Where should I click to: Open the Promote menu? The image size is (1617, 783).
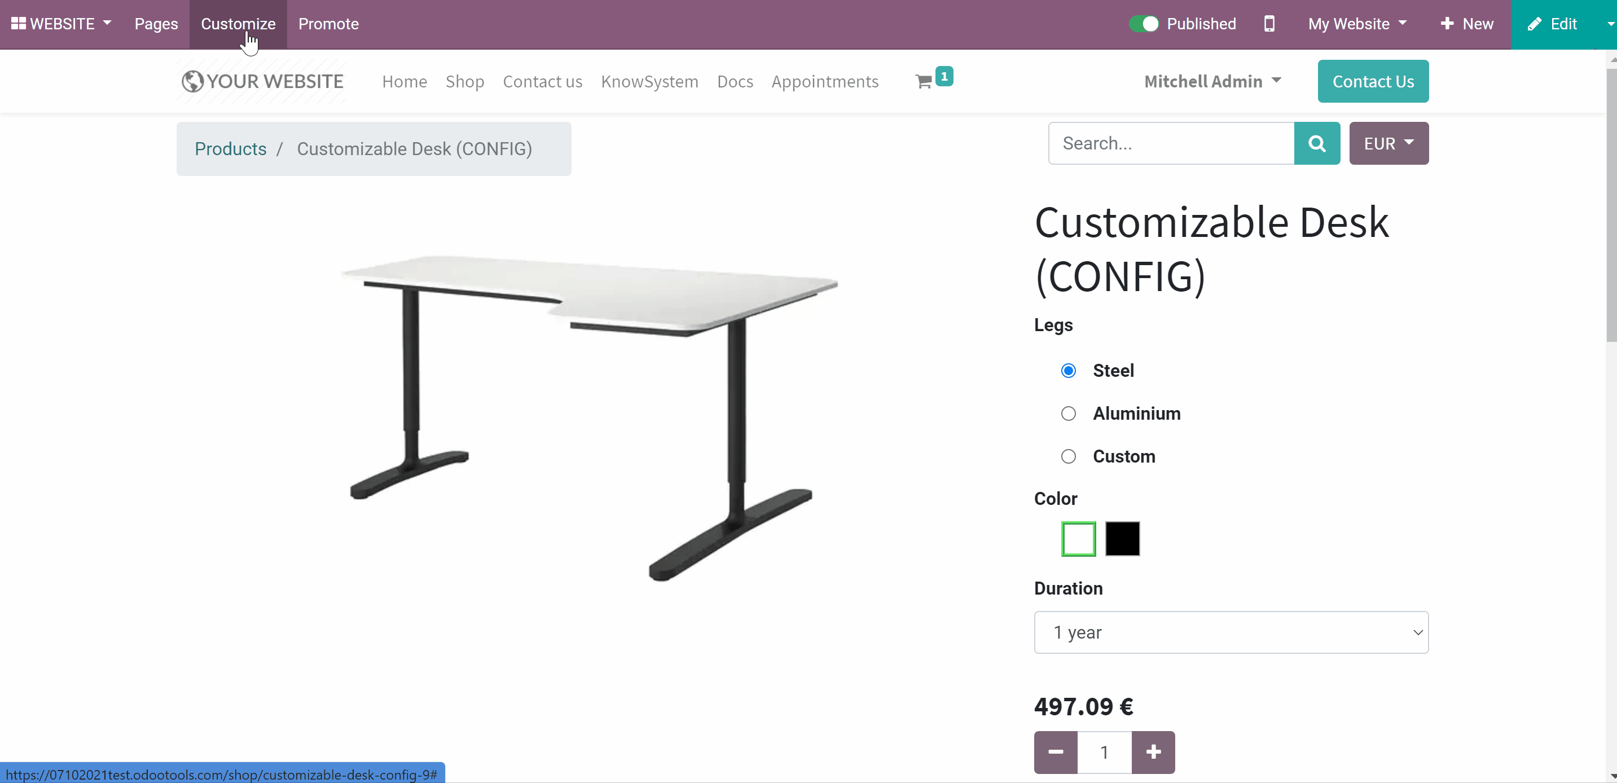tap(328, 24)
